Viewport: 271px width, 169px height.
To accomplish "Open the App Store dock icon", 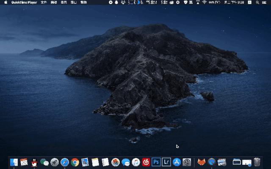I will (x=177, y=162).
